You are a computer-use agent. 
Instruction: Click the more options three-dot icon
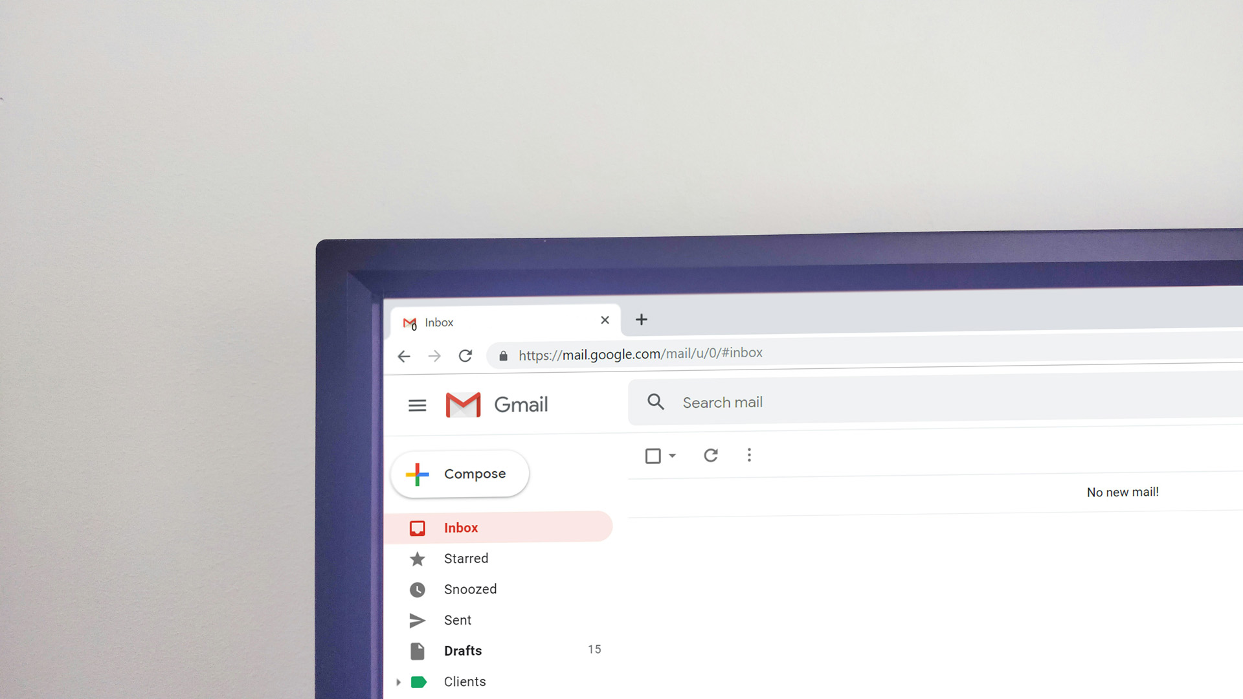point(748,454)
